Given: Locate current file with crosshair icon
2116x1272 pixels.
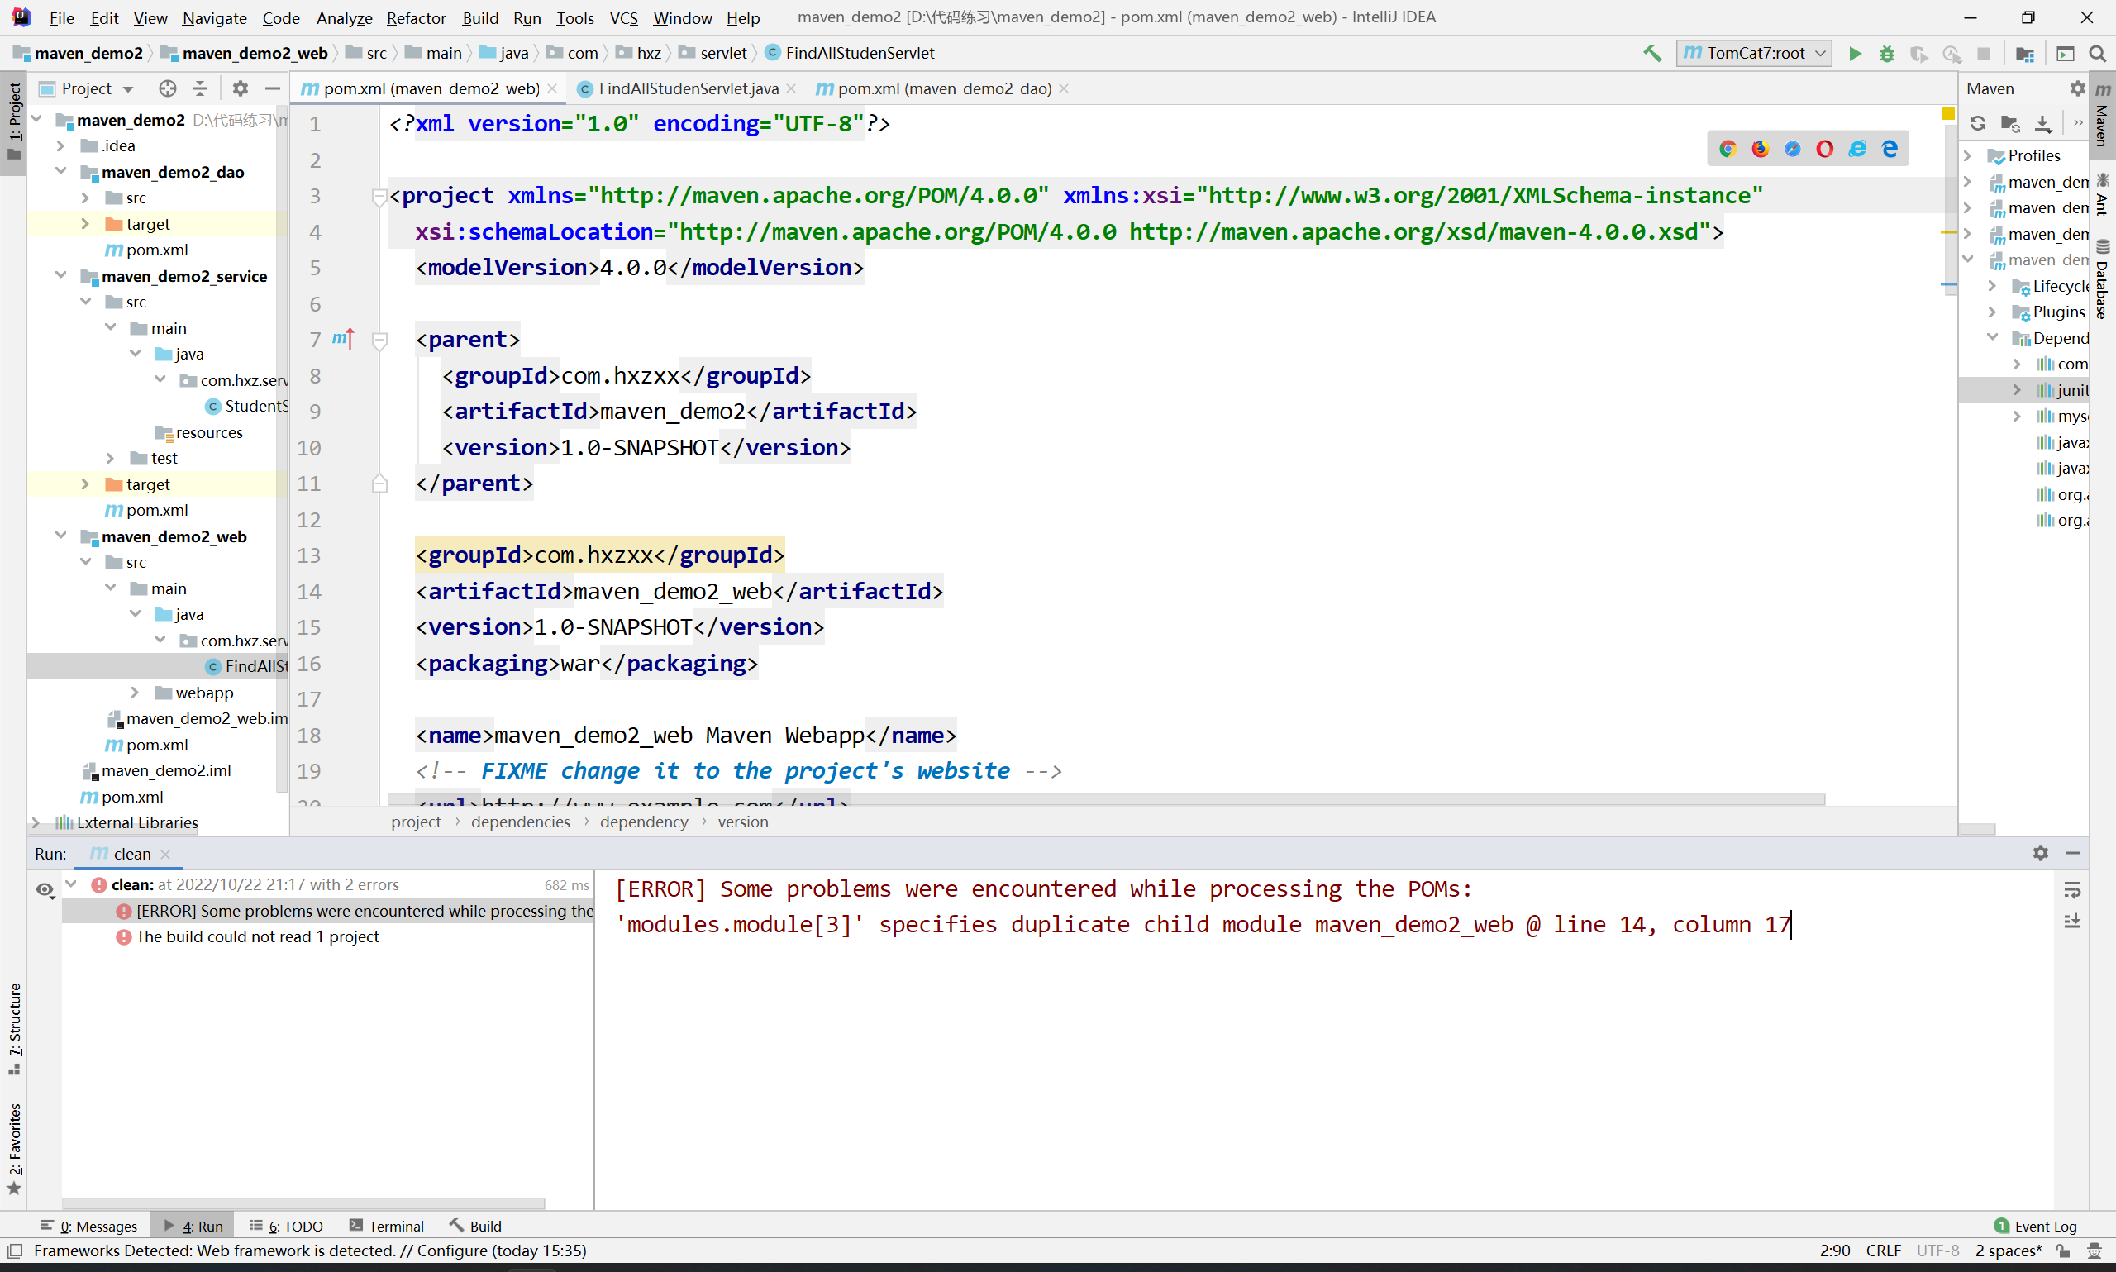Looking at the screenshot, I should (168, 88).
